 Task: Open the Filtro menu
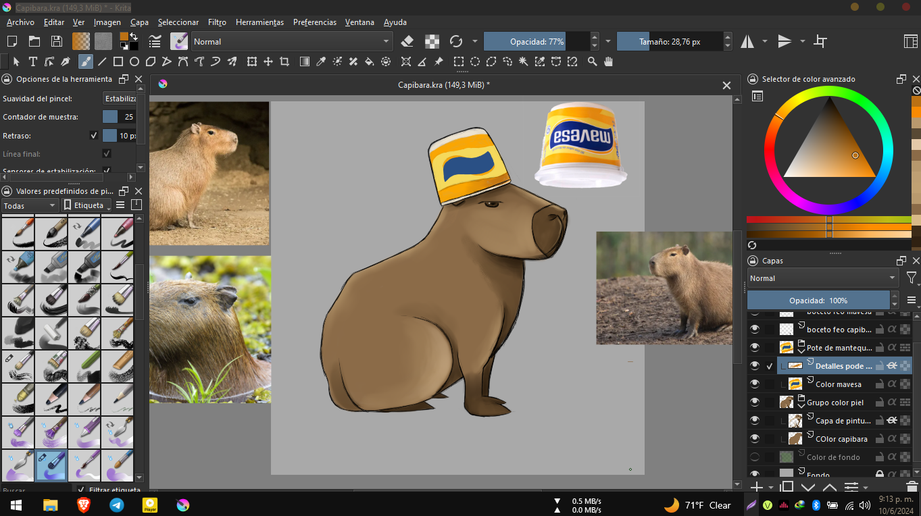point(218,22)
